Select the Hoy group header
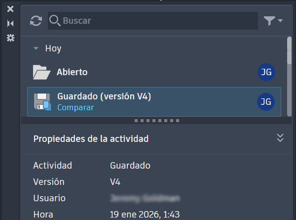Image resolution: width=296 pixels, height=220 pixels. click(x=53, y=48)
